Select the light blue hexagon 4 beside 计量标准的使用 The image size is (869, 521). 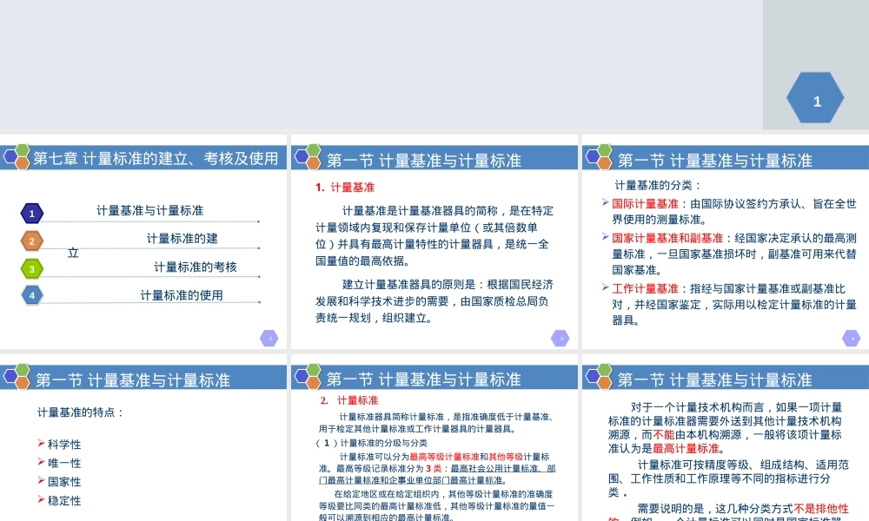pyautogui.click(x=32, y=295)
